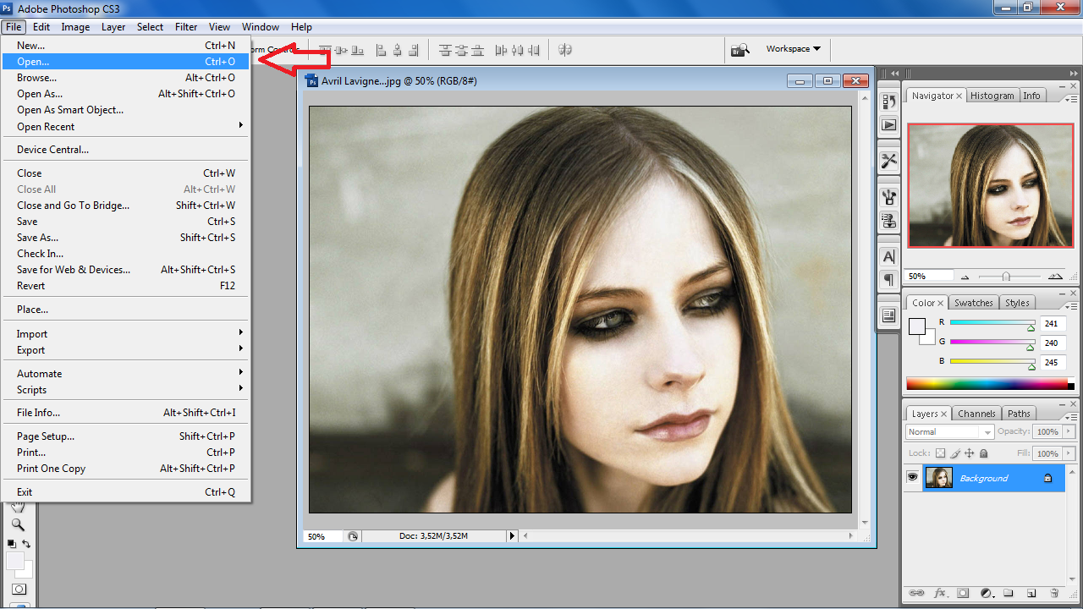Open the Workspace dropdown
The image size is (1083, 609).
[x=793, y=49]
